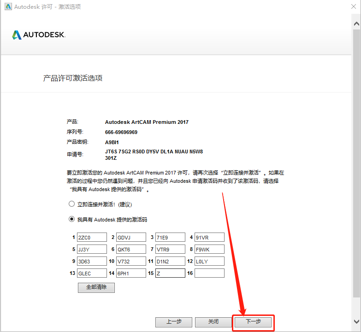361x332 pixels.
Task: Click activation code field 4 containing 91VR
Action: (x=209, y=237)
